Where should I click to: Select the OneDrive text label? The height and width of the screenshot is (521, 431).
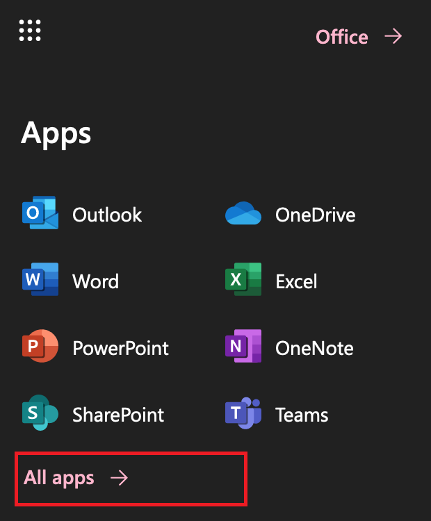coord(315,215)
